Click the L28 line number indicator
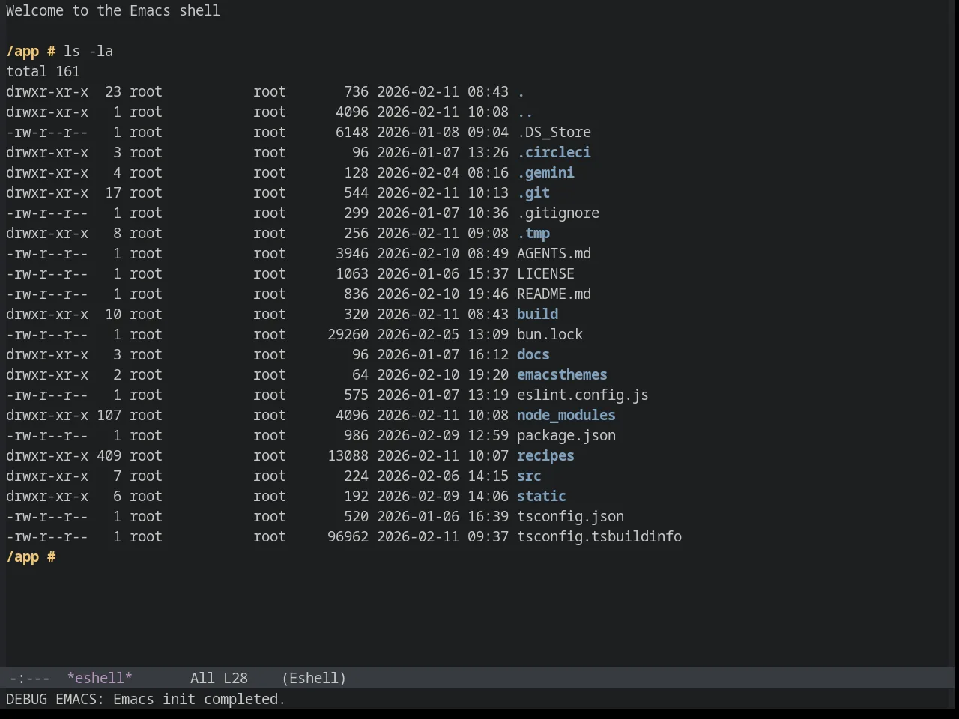959x719 pixels. tap(235, 678)
